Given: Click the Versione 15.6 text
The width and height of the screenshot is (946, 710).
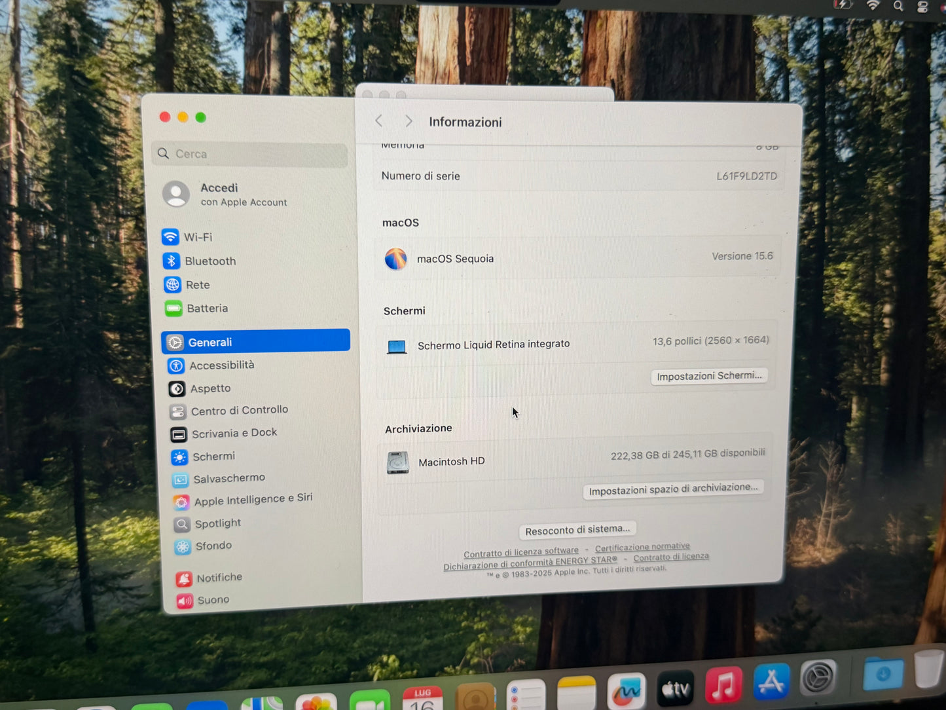Looking at the screenshot, I should coord(742,256).
